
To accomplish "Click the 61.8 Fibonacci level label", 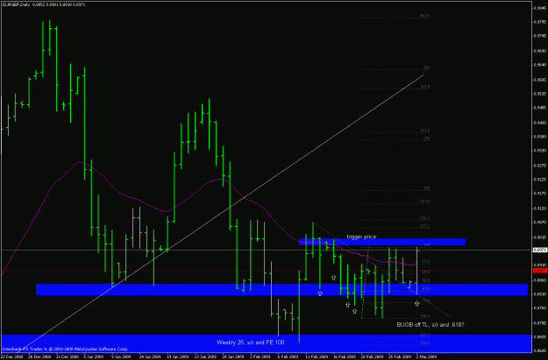I will [426, 289].
